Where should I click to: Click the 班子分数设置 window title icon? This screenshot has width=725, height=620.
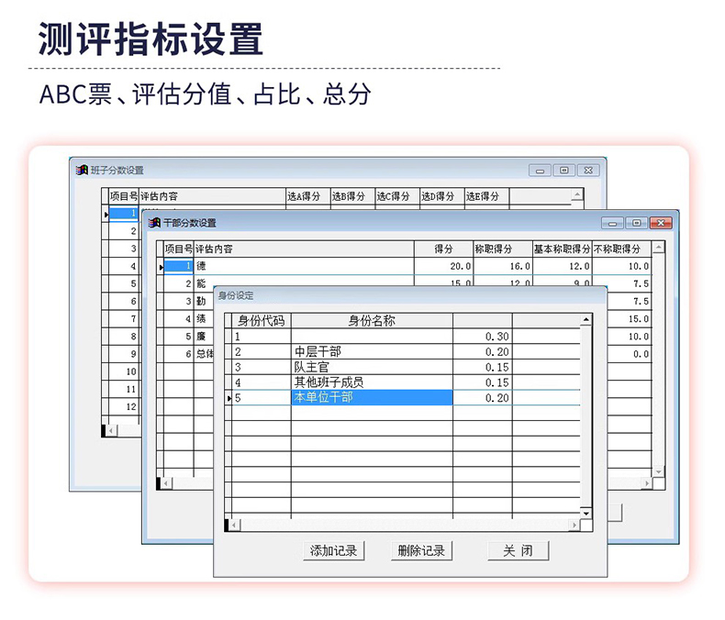click(82, 170)
